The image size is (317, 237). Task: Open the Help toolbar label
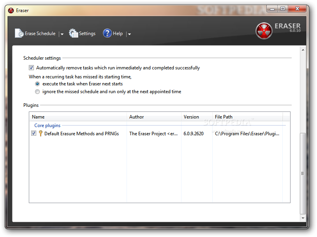[118, 34]
